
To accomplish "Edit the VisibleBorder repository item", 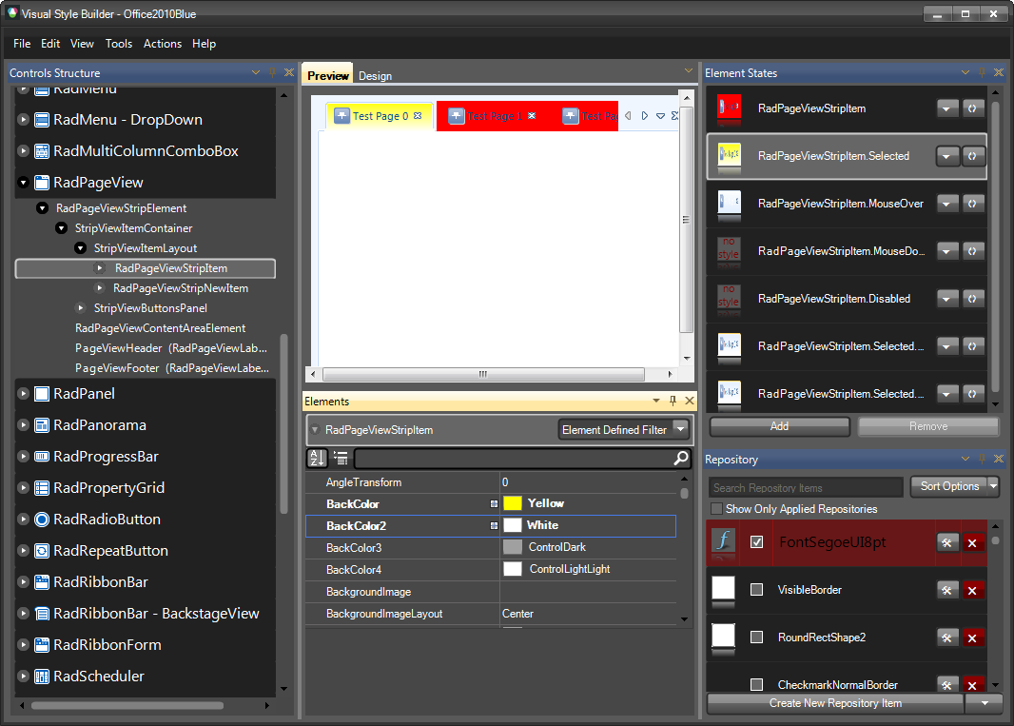I will click(x=946, y=590).
